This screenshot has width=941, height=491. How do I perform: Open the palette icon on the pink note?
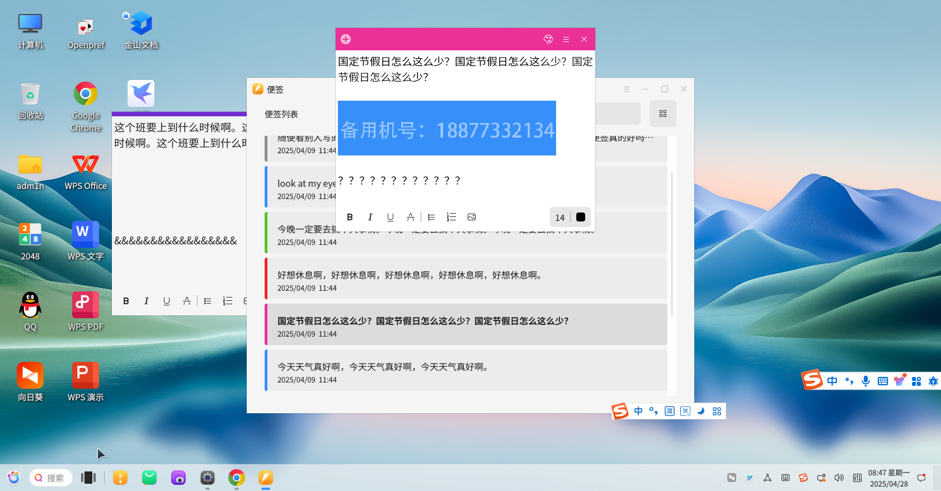[548, 39]
